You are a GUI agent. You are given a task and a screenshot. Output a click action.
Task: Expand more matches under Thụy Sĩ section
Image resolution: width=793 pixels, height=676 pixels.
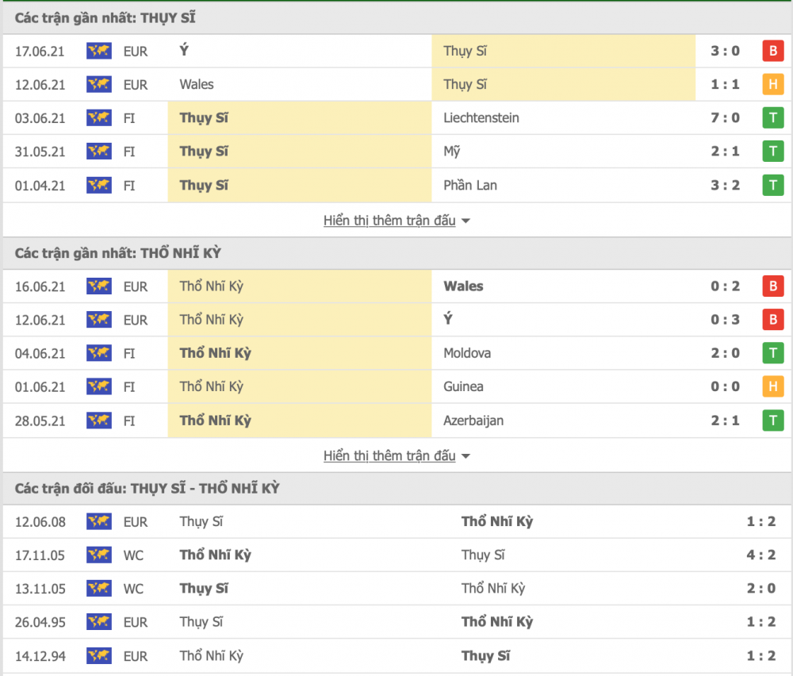point(389,221)
